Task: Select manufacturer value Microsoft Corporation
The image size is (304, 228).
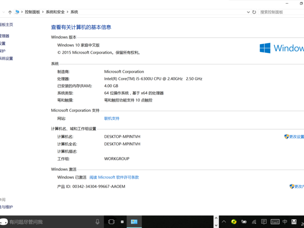Action: point(124,72)
